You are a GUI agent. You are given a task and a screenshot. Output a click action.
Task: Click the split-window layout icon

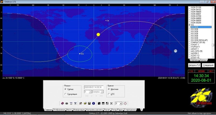point(103,103)
